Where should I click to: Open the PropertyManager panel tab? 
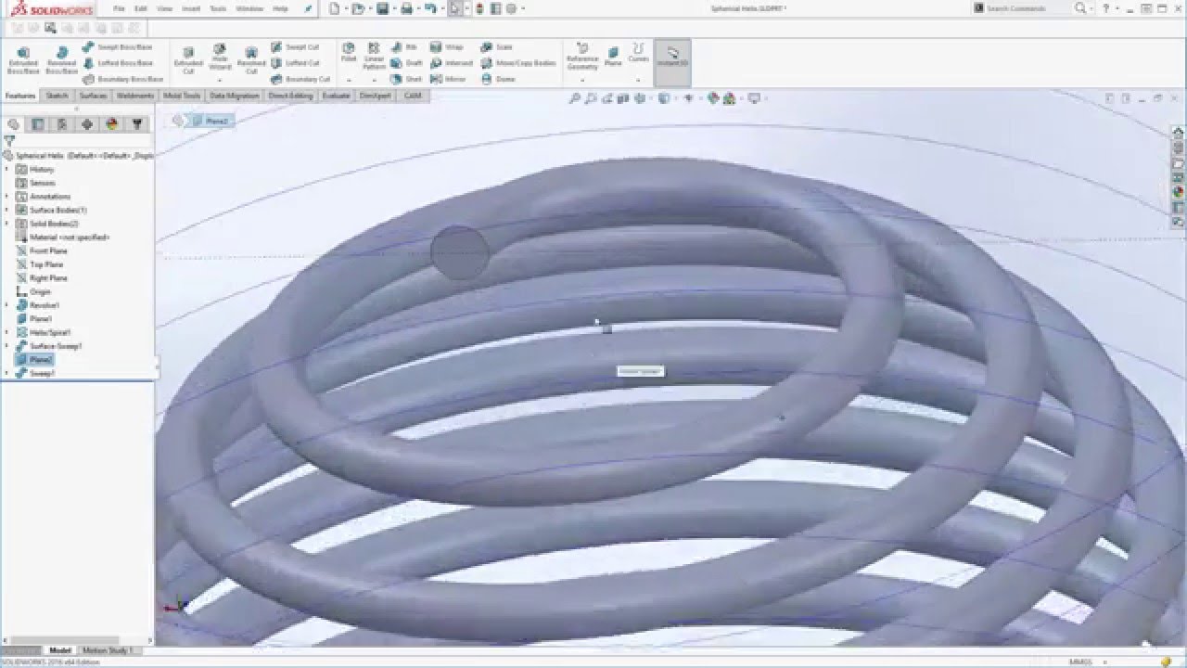click(38, 124)
